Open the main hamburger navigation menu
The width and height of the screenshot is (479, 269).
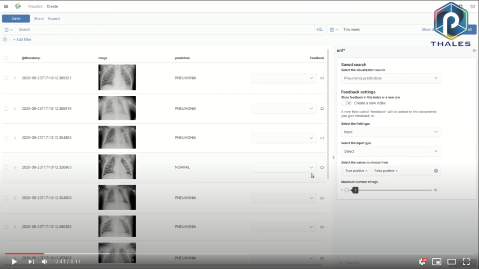(6, 6)
